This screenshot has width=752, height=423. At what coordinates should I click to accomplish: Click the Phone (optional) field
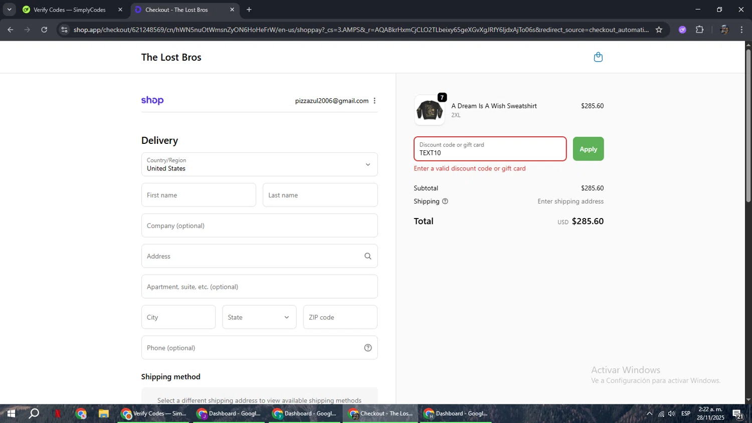coord(259,348)
